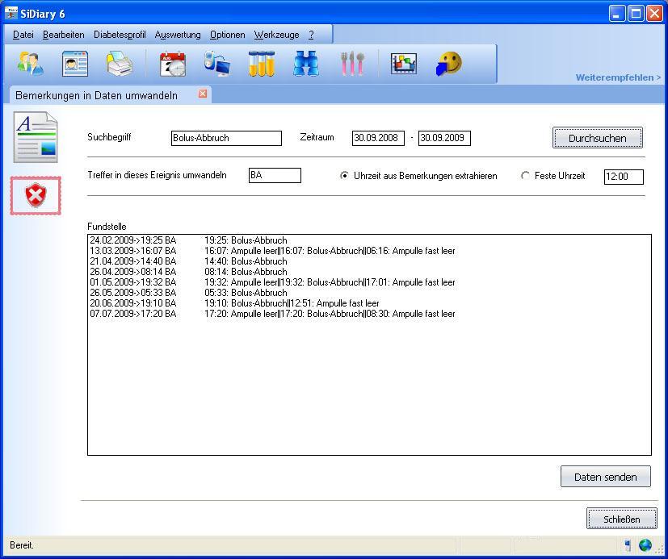Click the Durchsuchen button
This screenshot has height=559, width=668.
click(597, 138)
